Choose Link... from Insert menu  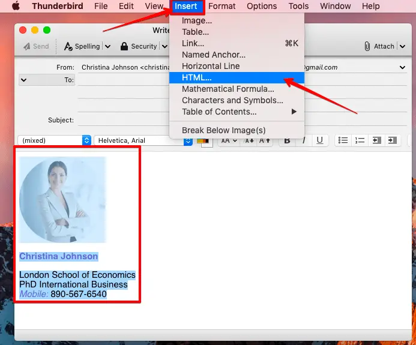click(x=237, y=43)
